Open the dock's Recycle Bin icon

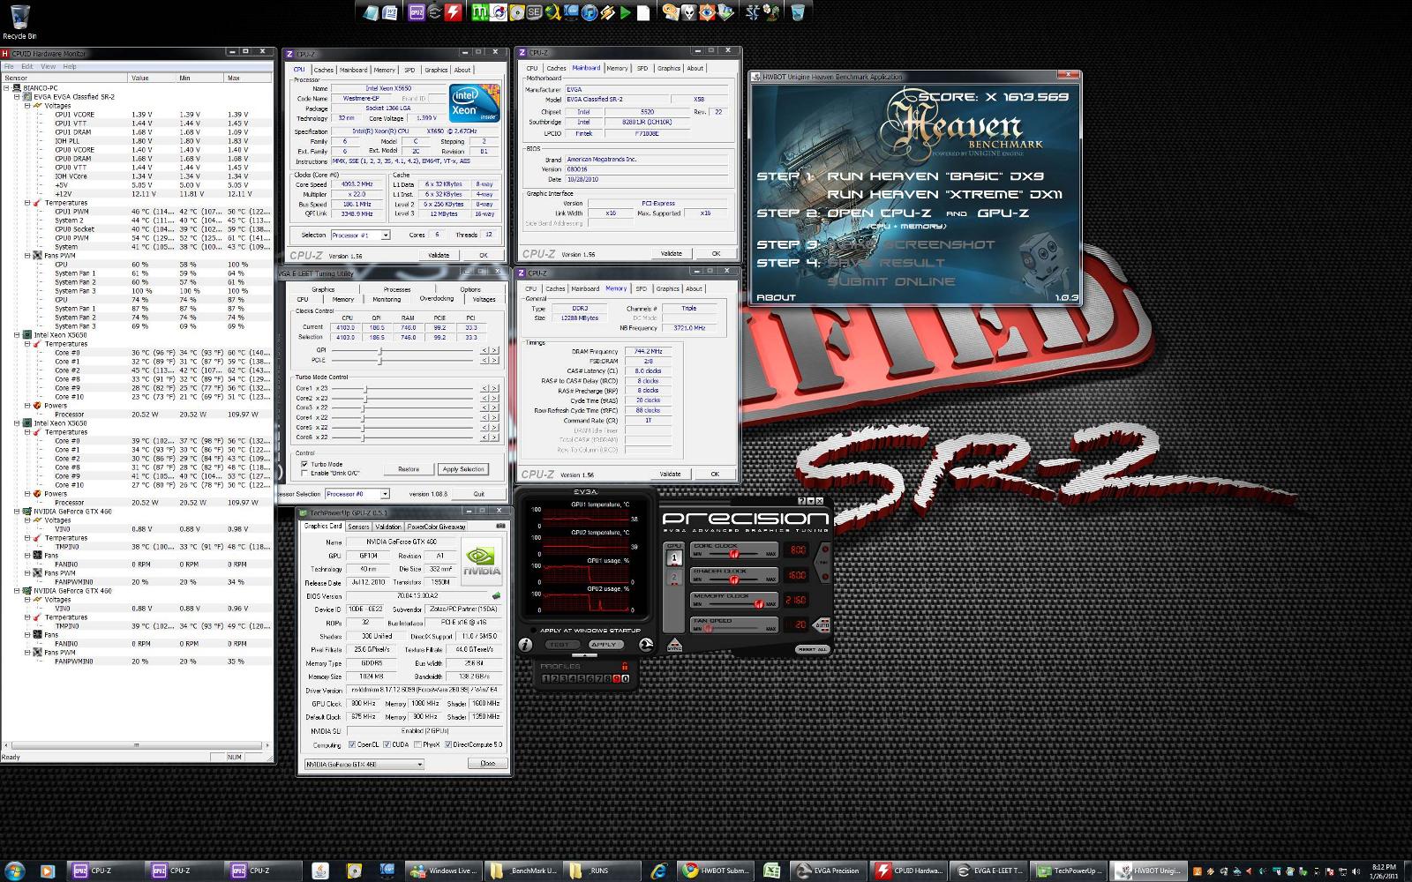(797, 12)
